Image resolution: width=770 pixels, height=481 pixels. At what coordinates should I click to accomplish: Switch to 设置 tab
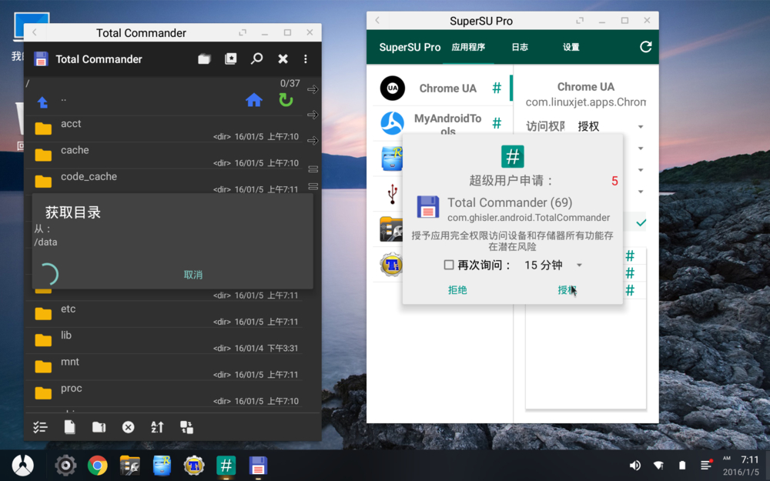pyautogui.click(x=571, y=47)
